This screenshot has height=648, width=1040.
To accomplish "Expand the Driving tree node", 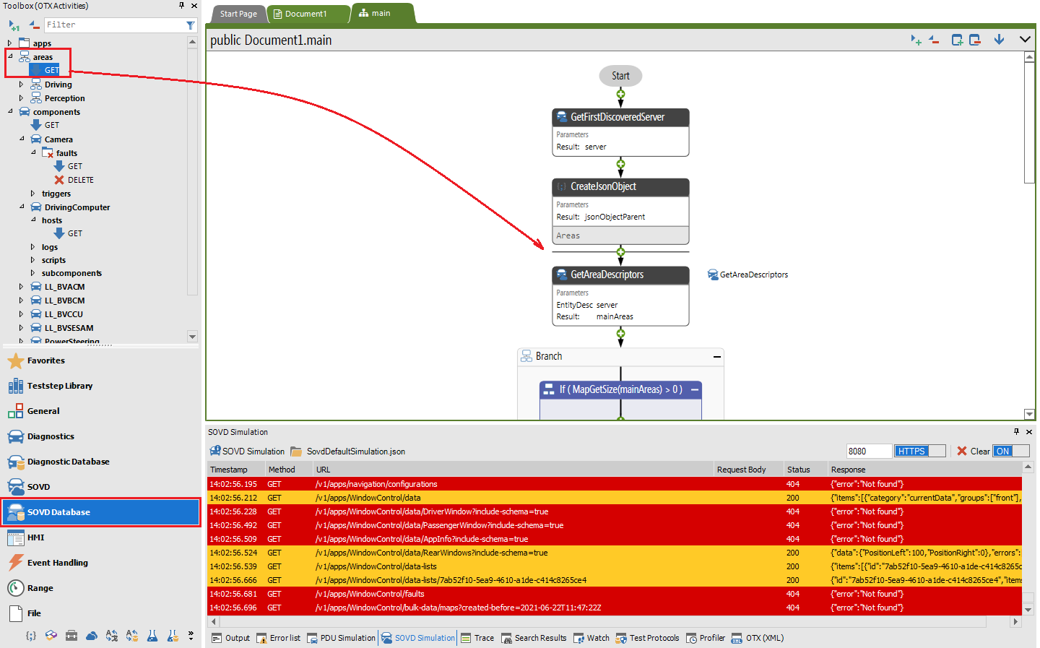I will coord(22,85).
